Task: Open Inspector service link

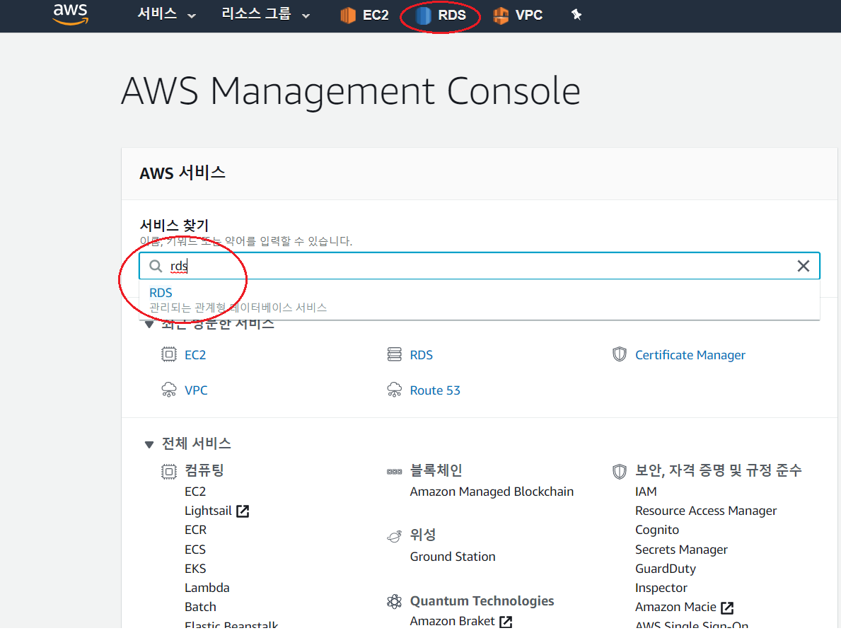Action: pos(661,588)
